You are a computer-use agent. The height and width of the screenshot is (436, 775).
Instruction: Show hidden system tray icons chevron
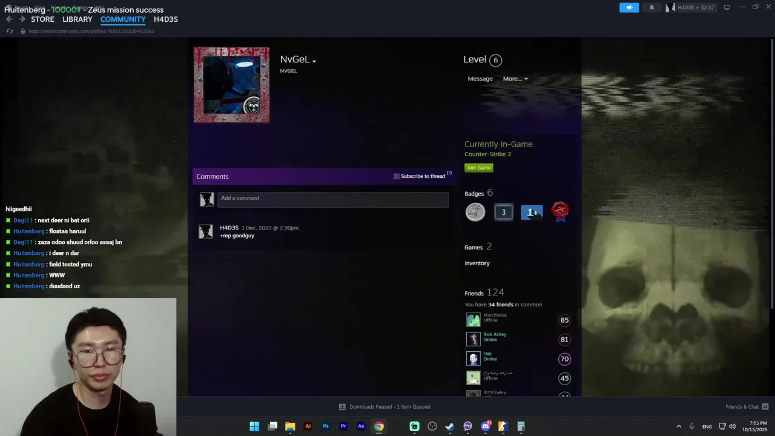click(679, 426)
